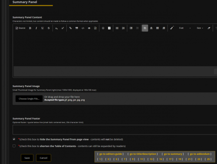Apply strikethrough formatting

49,28
